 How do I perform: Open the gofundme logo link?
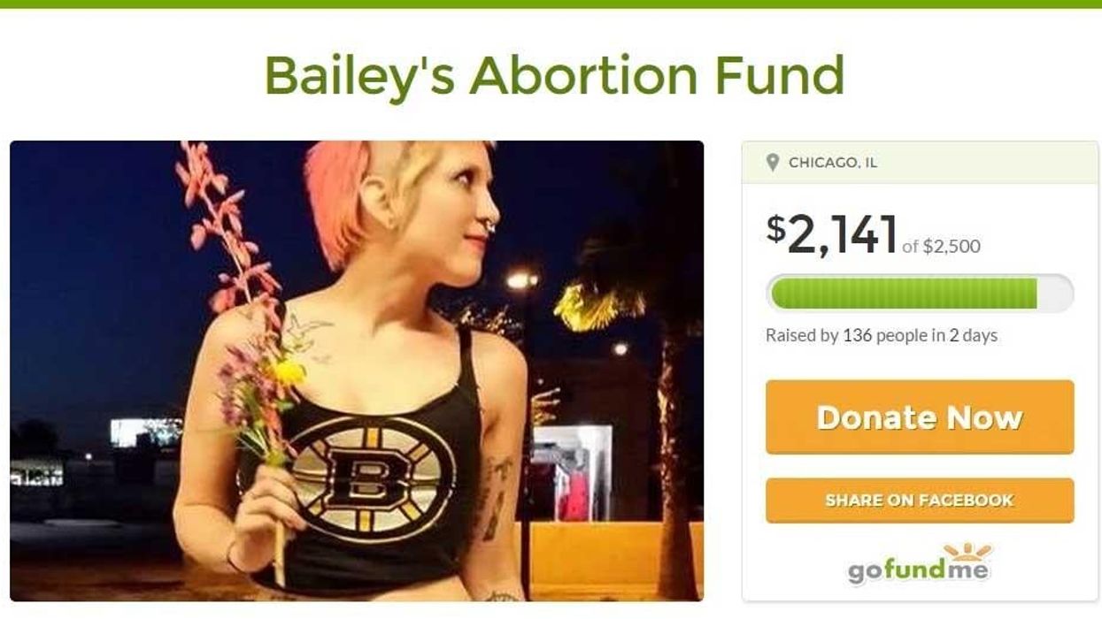920,564
